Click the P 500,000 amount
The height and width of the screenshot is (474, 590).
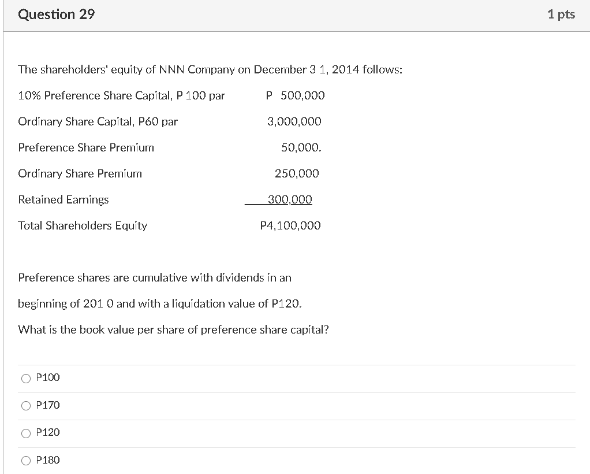pyautogui.click(x=294, y=95)
